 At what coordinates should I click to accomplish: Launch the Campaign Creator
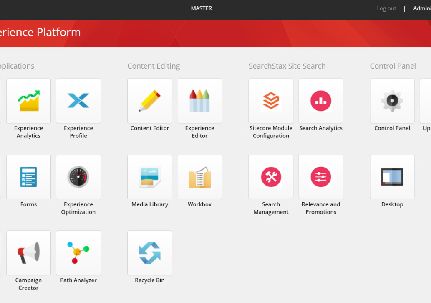click(28, 253)
